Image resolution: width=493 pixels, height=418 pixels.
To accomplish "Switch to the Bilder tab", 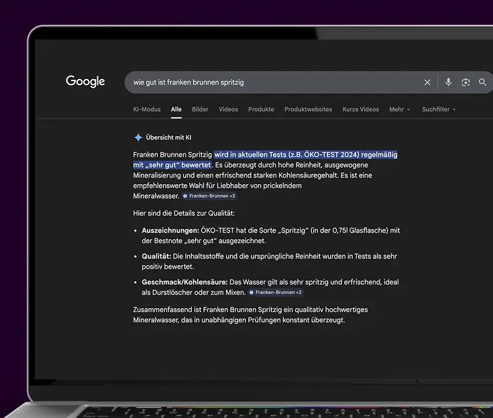I will 200,109.
